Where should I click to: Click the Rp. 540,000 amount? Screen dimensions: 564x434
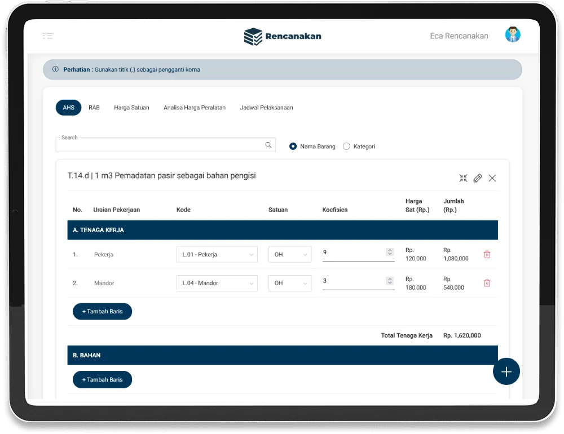[453, 284]
